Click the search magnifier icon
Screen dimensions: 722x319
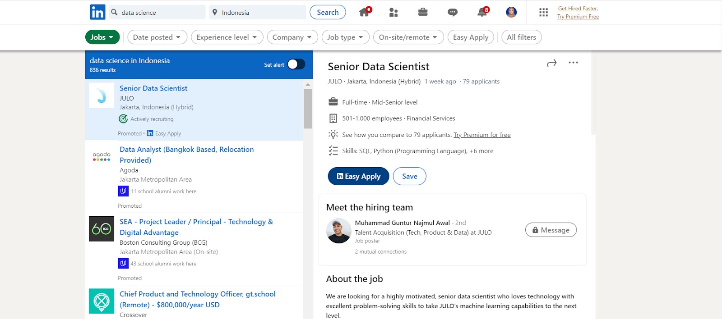point(115,12)
